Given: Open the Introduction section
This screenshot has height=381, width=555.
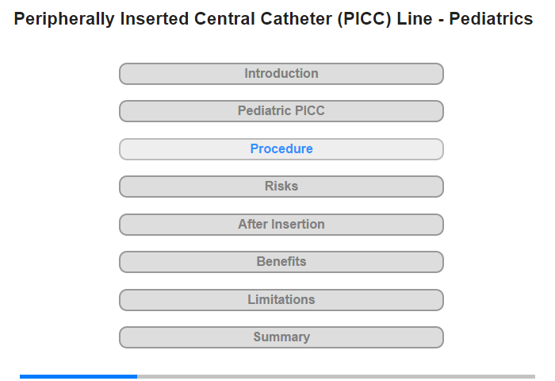Looking at the screenshot, I should coord(281,74).
